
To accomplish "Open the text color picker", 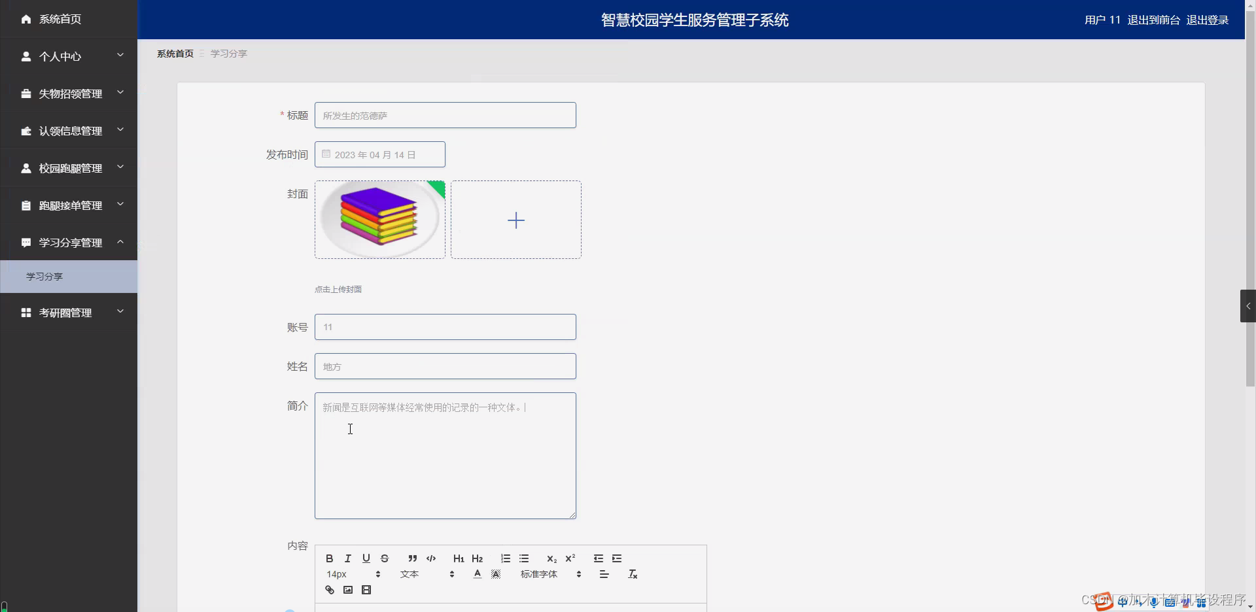I will 476,573.
